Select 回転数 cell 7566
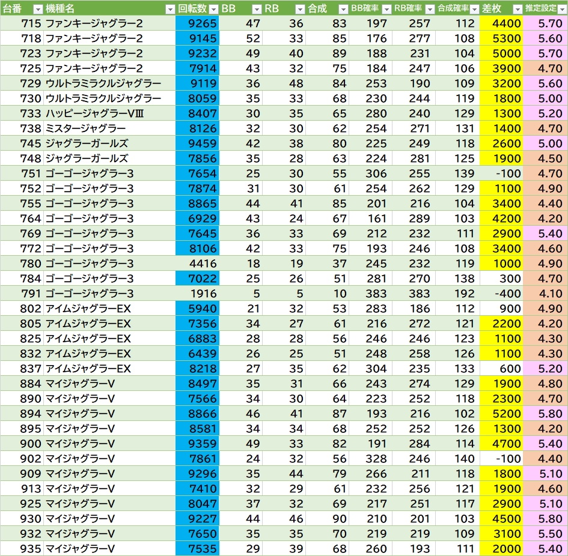The height and width of the screenshot is (556, 568). (197, 399)
